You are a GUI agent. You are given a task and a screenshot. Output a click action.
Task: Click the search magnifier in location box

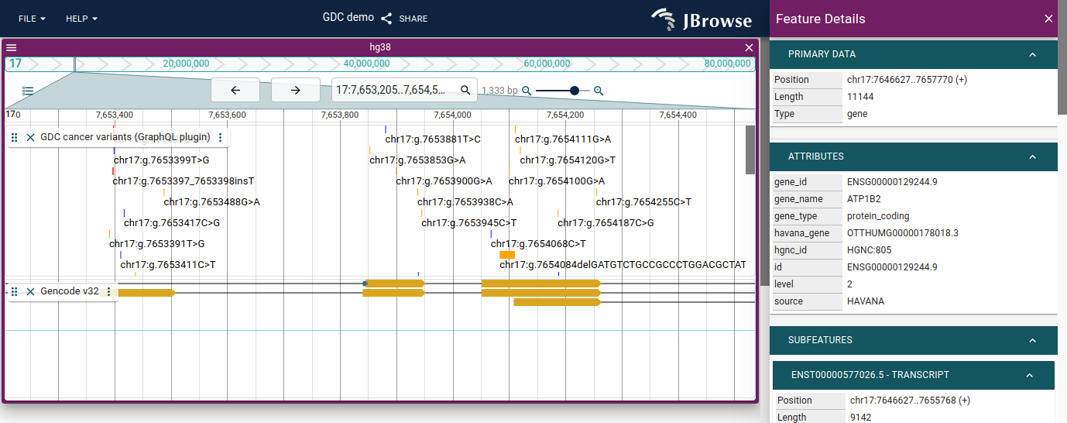[465, 90]
